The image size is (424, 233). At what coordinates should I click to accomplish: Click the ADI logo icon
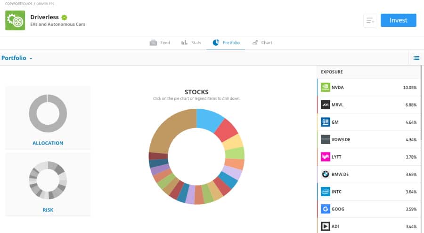coord(325,226)
